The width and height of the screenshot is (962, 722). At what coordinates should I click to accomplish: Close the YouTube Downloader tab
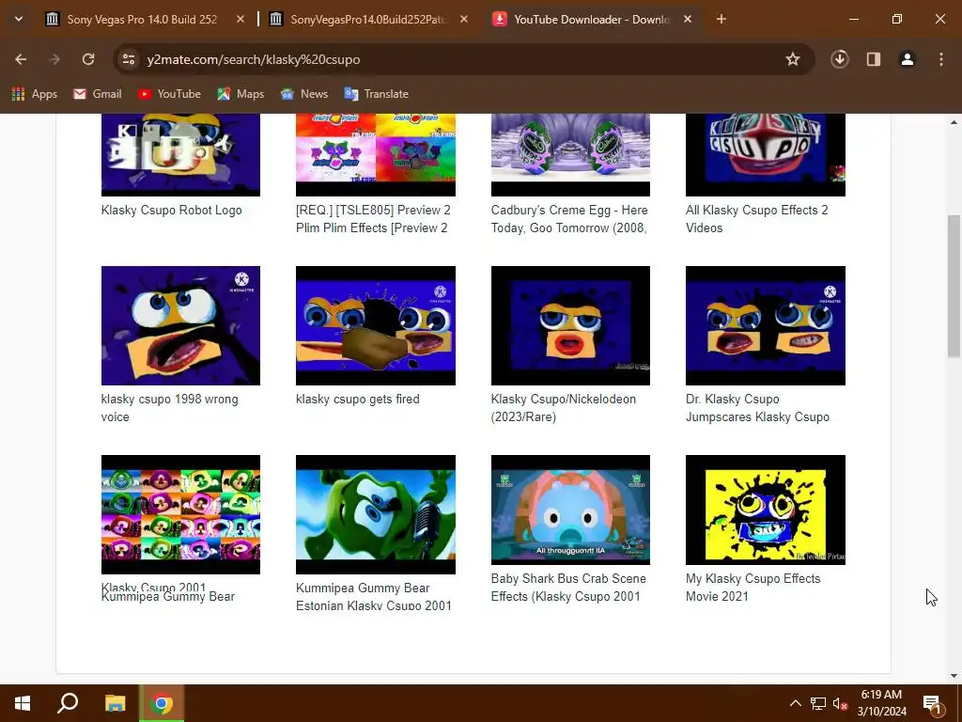[688, 20]
